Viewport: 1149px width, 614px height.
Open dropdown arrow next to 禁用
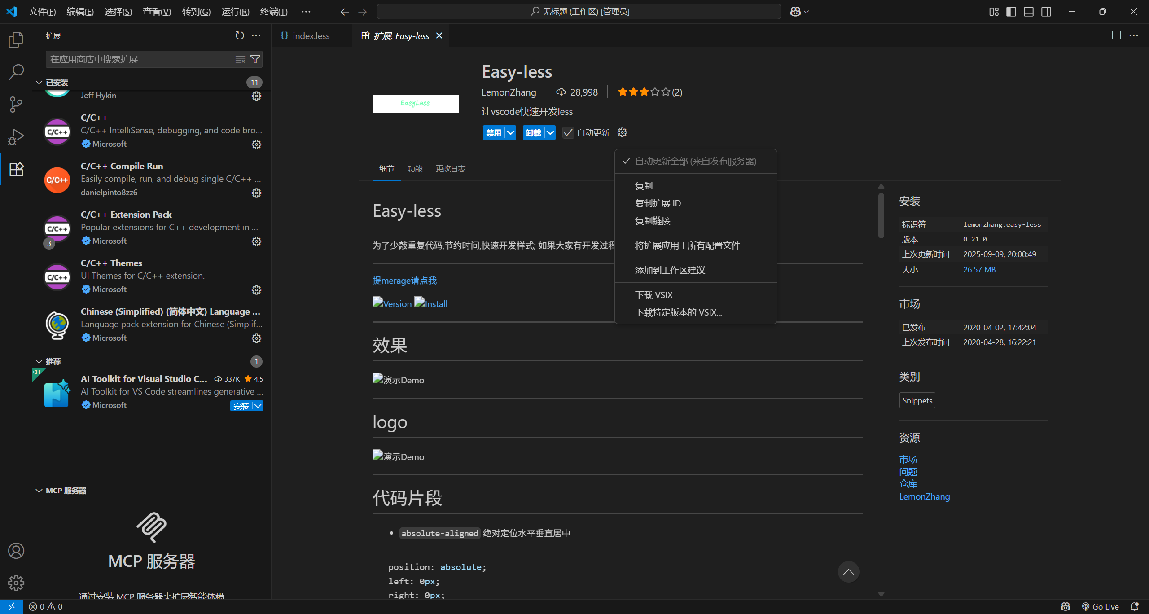pyautogui.click(x=510, y=132)
